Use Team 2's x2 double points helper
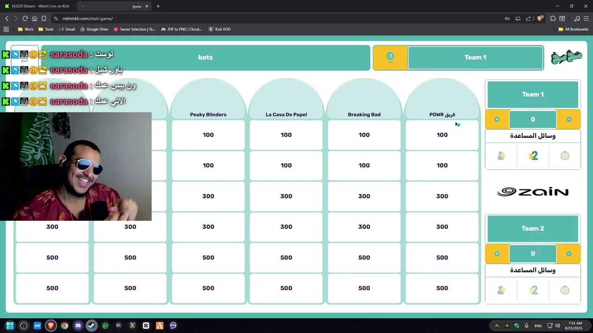Screen dimensions: 593x333 (533, 290)
